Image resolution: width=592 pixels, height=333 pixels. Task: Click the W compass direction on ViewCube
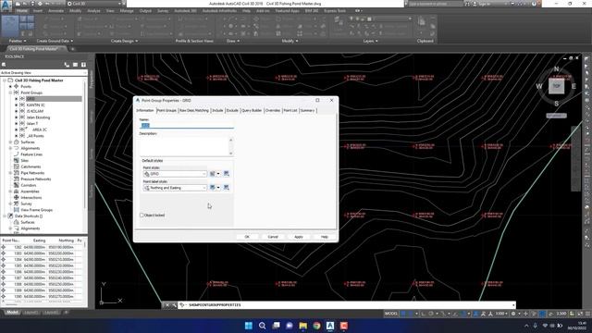539,86
